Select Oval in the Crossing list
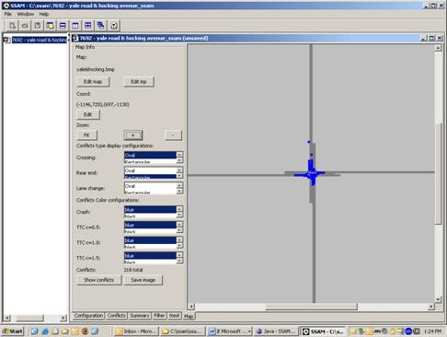Image resolution: width=447 pixels, height=337 pixels. pos(150,155)
